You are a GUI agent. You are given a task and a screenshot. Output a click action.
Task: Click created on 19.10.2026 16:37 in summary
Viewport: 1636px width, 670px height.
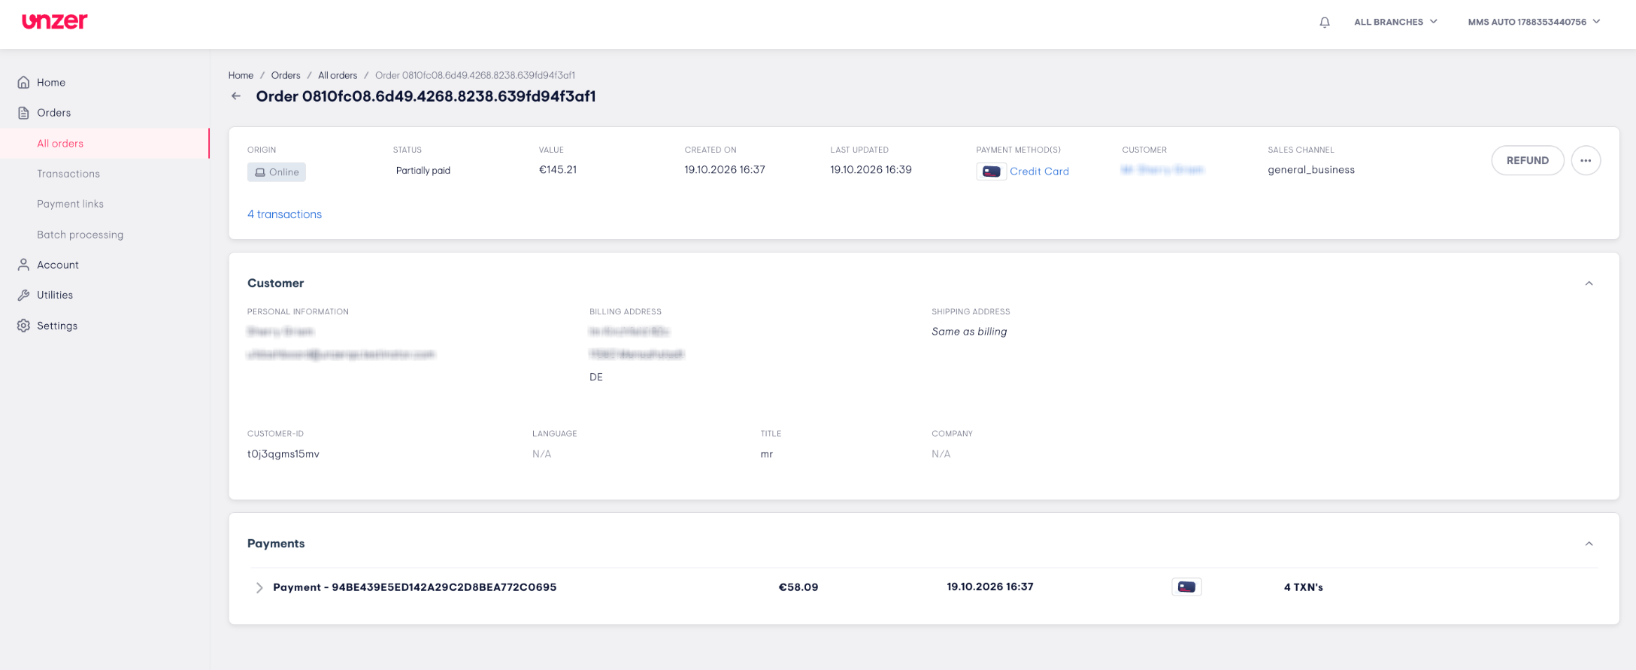(x=725, y=170)
